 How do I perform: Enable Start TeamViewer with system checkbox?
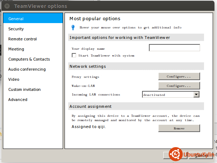coord(74,56)
